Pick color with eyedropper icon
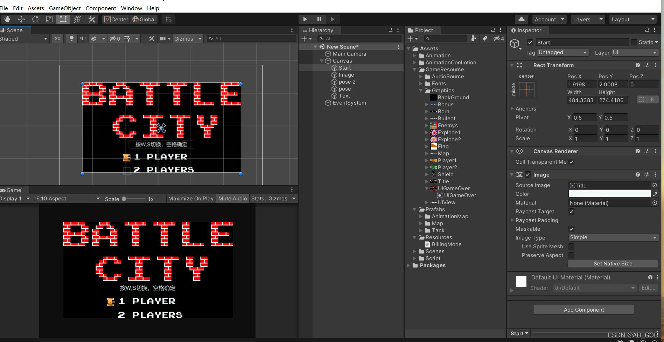This screenshot has height=342, width=664. 655,194
